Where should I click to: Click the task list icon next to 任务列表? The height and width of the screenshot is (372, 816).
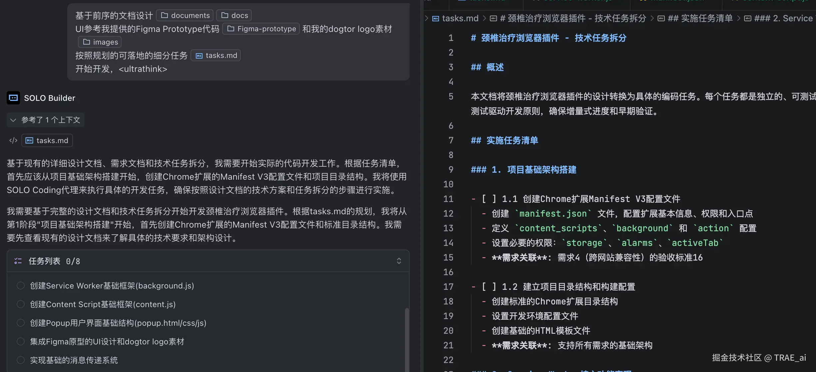tap(18, 261)
